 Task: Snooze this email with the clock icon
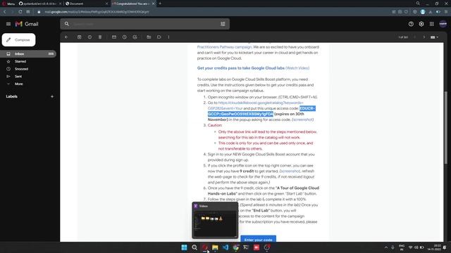pyautogui.click(x=125, y=37)
